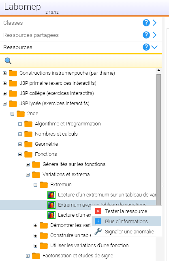This screenshot has width=169, height=261.
Task: Click the scrollbar up arrow in resource tree
Action: (x=159, y=70)
